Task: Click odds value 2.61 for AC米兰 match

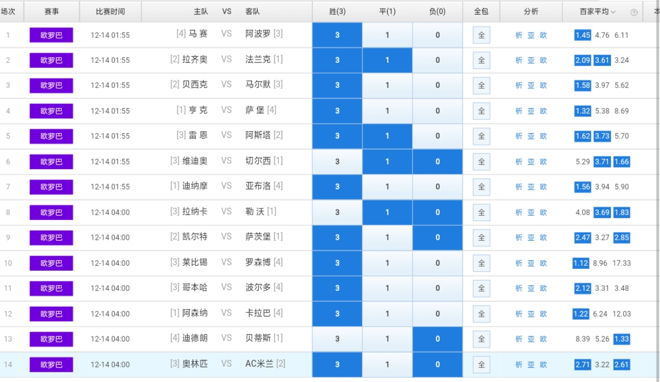Action: click(621, 364)
